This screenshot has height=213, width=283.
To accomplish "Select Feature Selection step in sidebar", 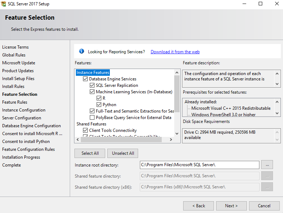I will click(20, 94).
